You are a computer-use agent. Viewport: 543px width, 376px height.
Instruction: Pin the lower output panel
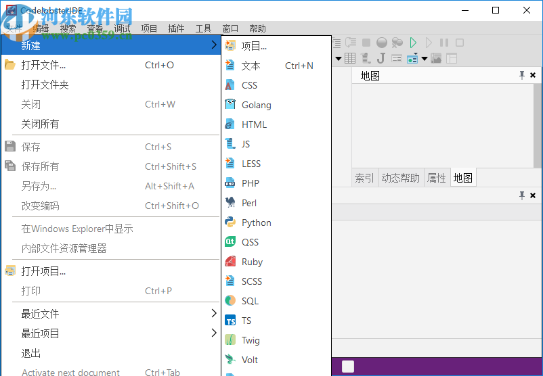[522, 195]
